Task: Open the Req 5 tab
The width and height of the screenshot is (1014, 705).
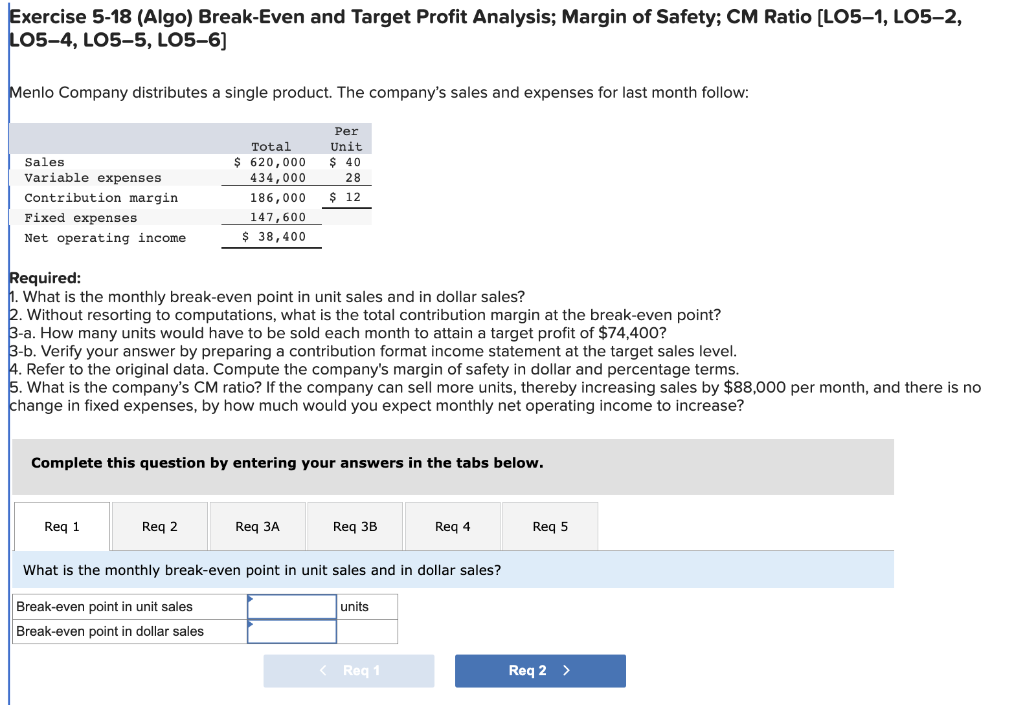Action: pos(550,526)
